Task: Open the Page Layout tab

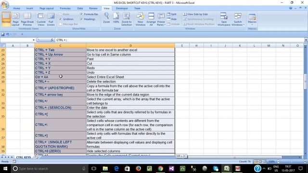Action: (x=47, y=8)
